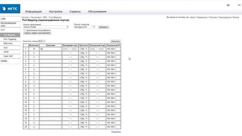Enable the checkbox in row 14
Viewport: 242px width, 136px height.
[x=34, y=102]
